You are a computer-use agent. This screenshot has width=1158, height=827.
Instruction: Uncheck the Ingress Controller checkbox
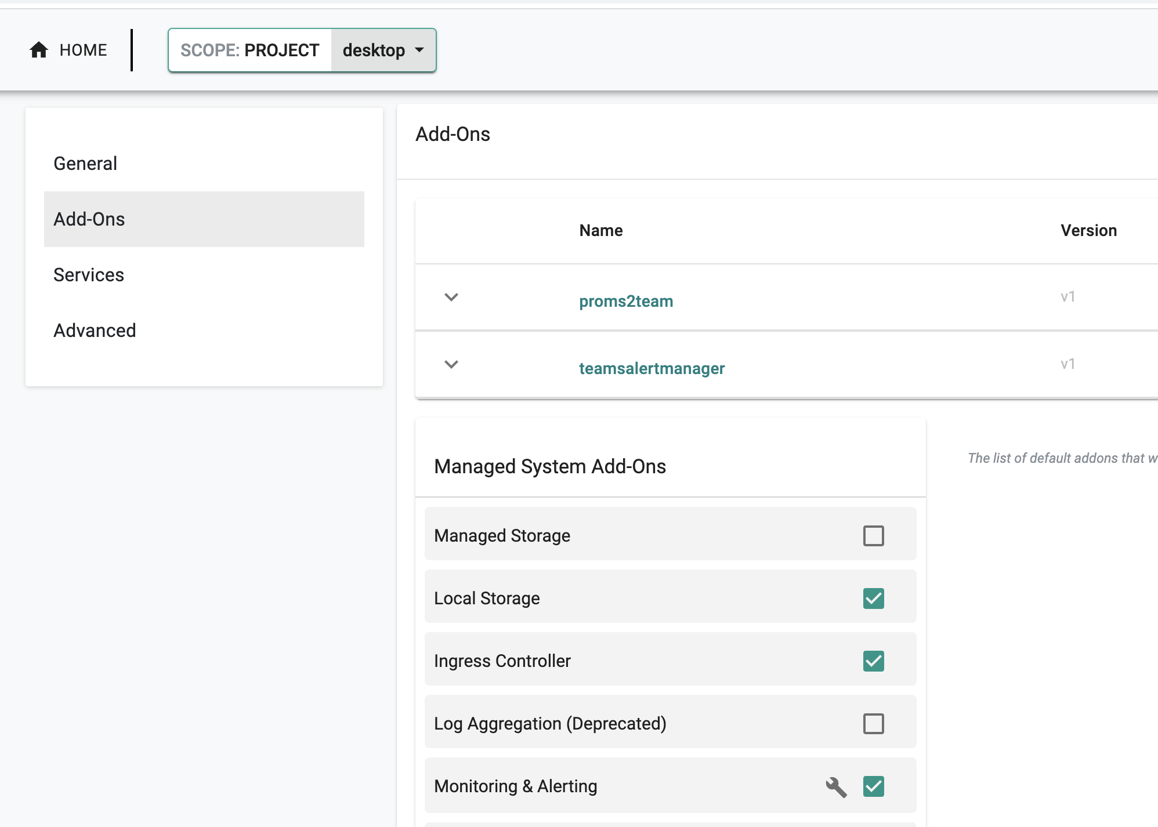[x=873, y=661]
